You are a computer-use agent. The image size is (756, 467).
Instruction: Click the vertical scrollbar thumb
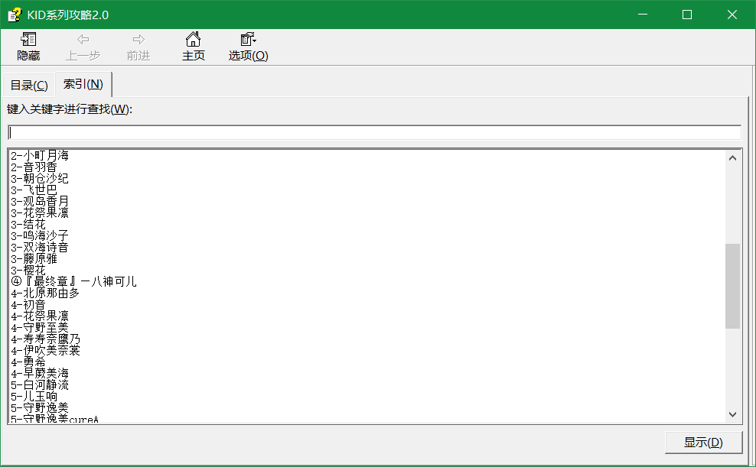point(732,286)
